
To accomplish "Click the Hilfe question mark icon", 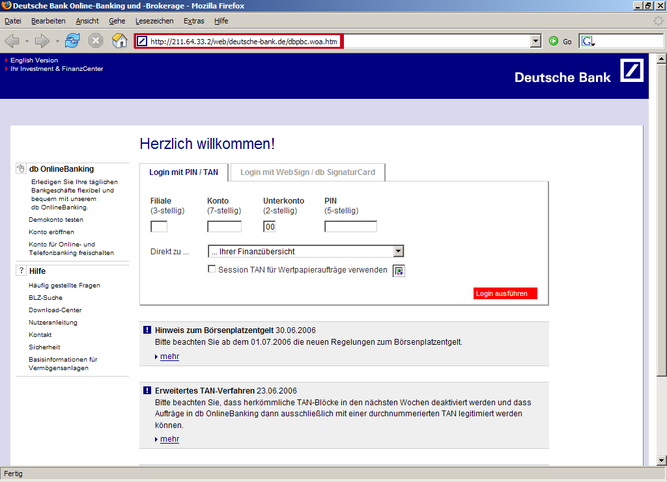I will tap(21, 271).
